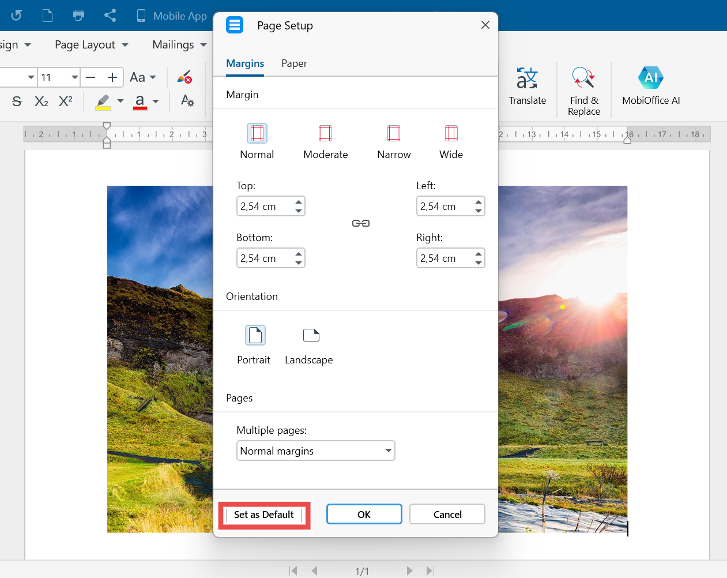Screen dimensions: 727x578
Task: Decrease the Right margin value
Action: (x=479, y=263)
